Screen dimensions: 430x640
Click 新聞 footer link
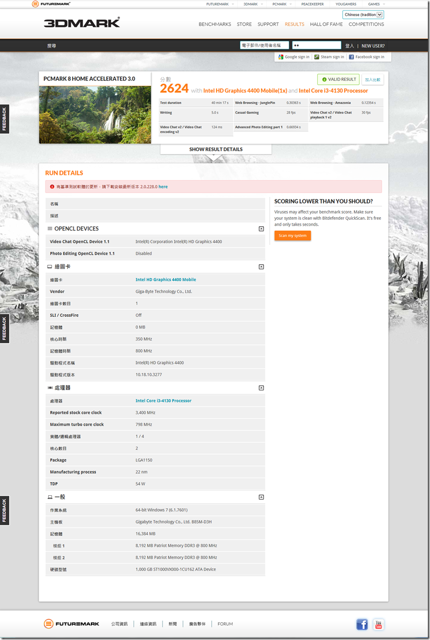pyautogui.click(x=173, y=624)
